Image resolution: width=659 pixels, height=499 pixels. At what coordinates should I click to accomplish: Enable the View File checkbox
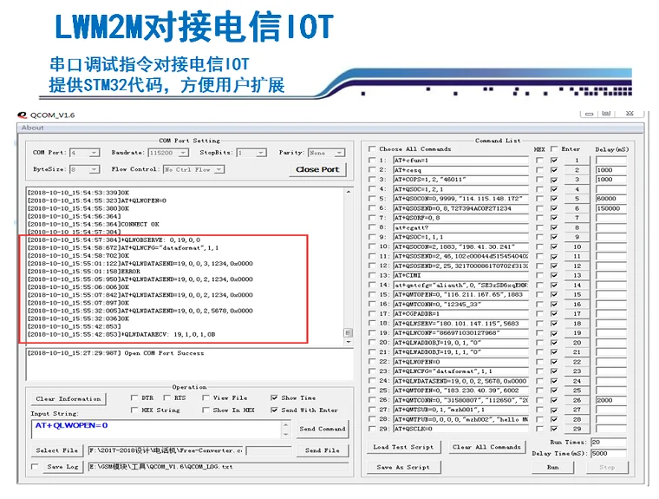click(206, 397)
